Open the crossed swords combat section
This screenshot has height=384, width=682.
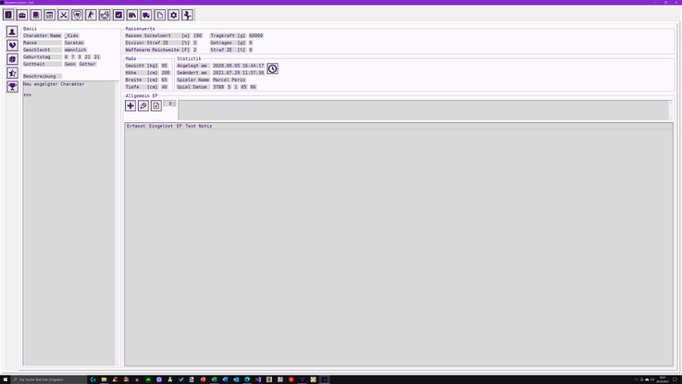(x=64, y=15)
